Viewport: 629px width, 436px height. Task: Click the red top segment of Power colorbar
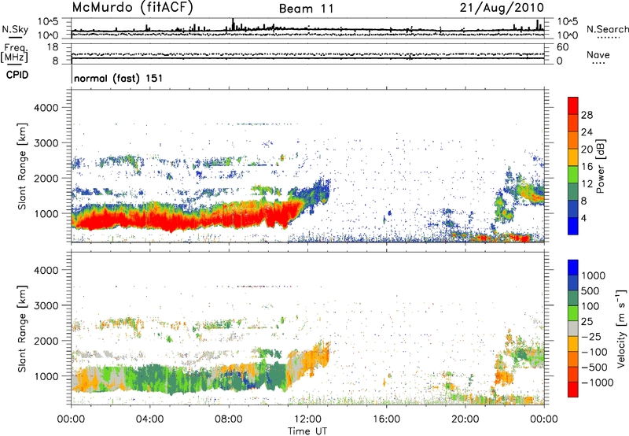point(573,105)
